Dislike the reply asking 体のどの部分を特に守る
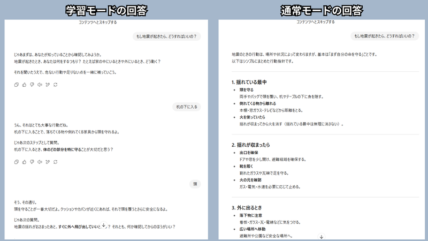Viewport: 428px width, 241px height. (x=32, y=162)
